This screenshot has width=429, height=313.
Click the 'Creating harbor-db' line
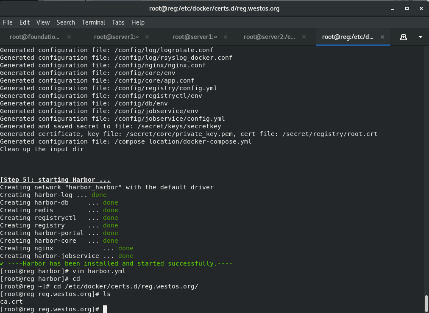point(59,202)
